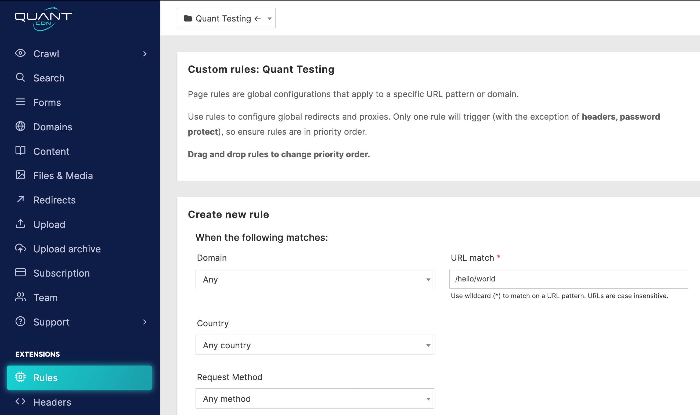Viewport: 700px width, 415px height.
Task: Click the Team people icon
Action: pos(20,297)
